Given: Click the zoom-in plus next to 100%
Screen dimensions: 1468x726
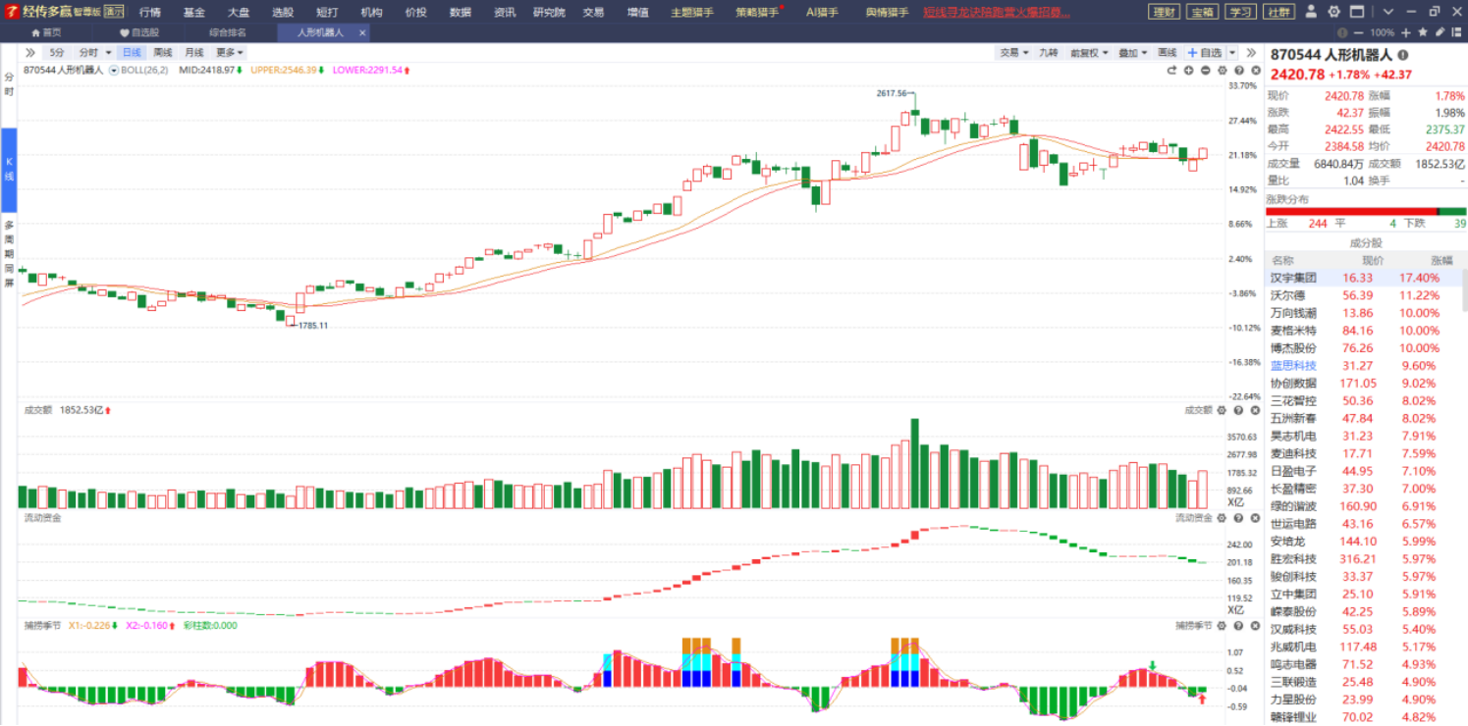Looking at the screenshot, I should [1405, 32].
